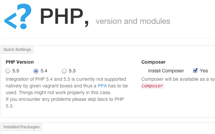Click the 5.4 version label text

44,71
